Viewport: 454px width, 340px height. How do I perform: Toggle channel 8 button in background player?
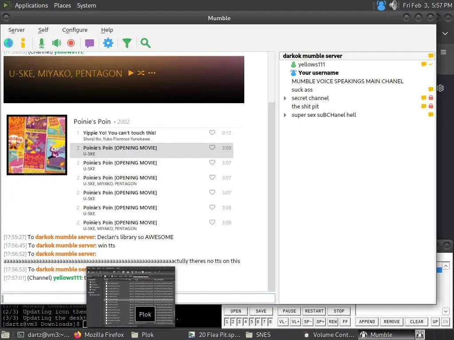tap(270, 321)
